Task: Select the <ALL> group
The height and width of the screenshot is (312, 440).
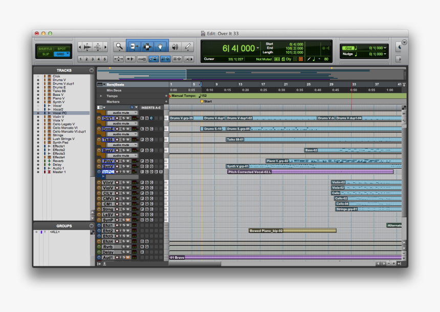Action: 55,232
